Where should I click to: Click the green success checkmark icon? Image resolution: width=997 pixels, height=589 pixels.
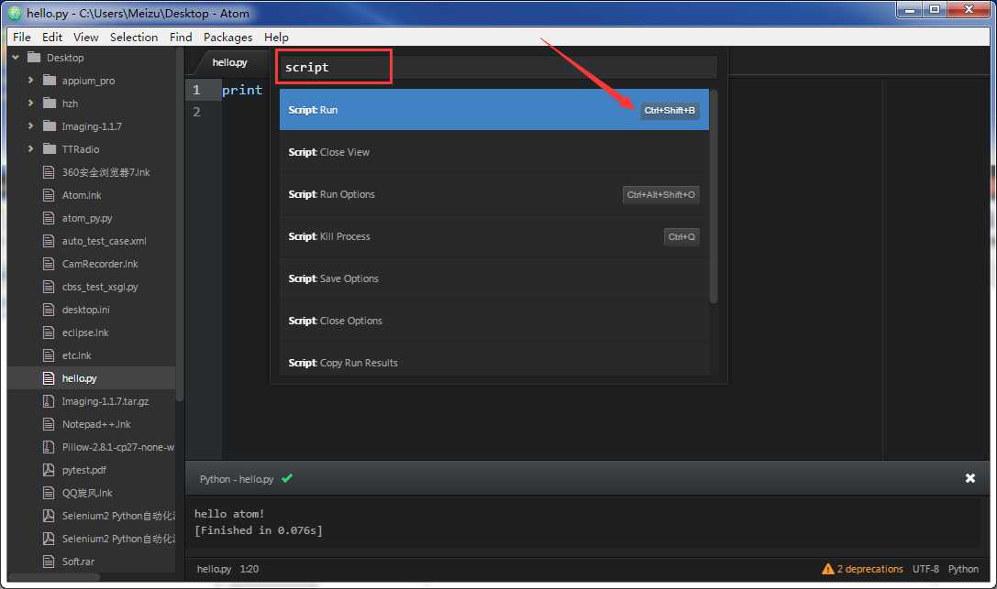[287, 478]
